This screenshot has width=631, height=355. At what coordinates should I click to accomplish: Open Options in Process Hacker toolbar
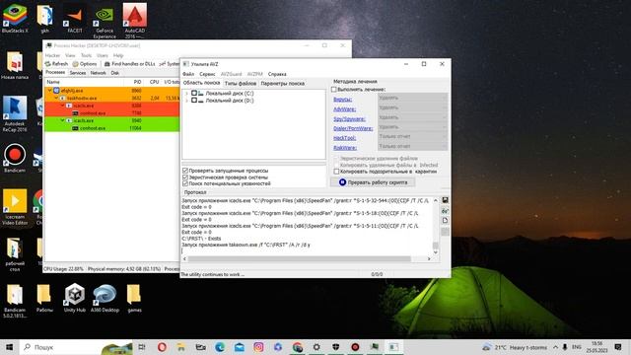[x=85, y=64]
